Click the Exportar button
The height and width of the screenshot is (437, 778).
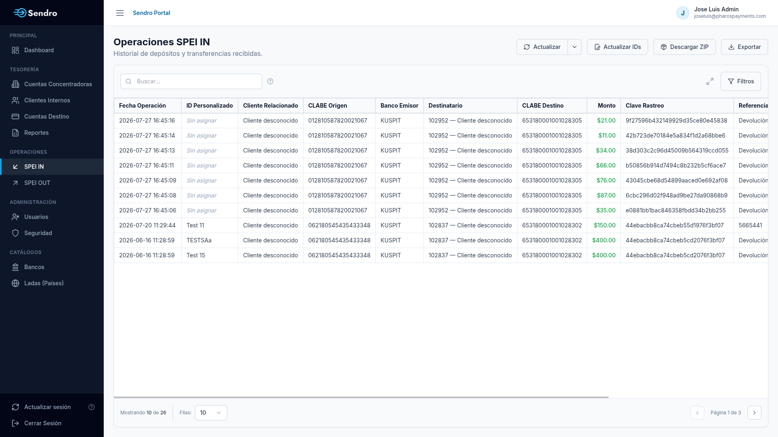pos(744,47)
